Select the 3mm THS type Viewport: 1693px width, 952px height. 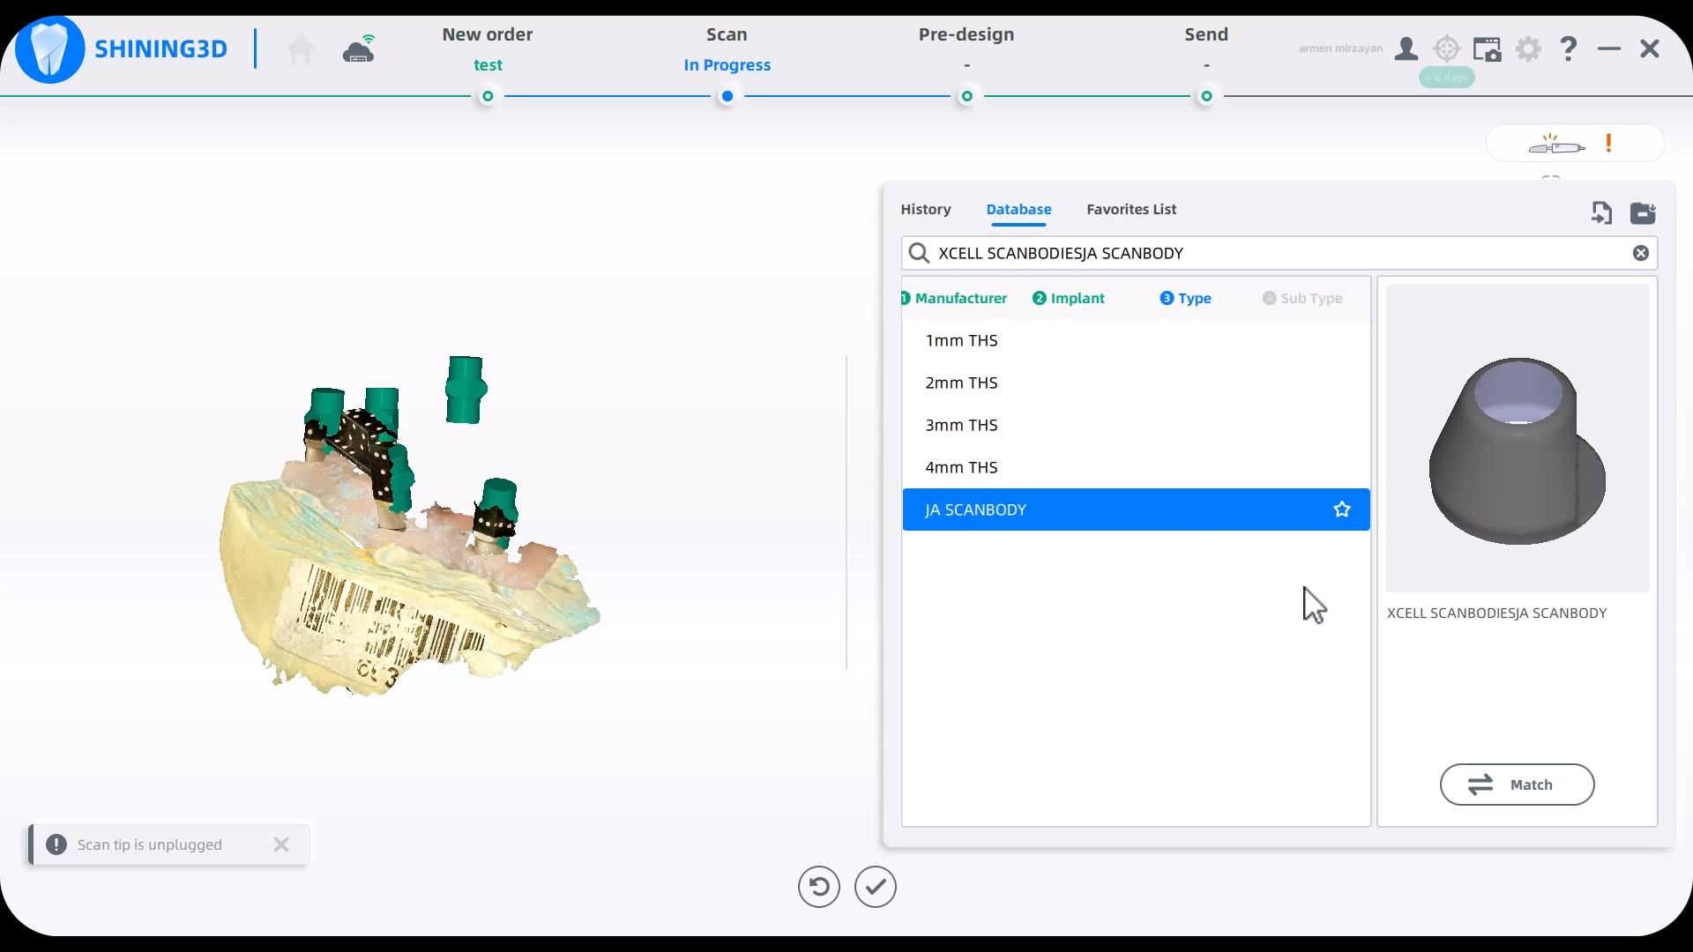(1136, 425)
